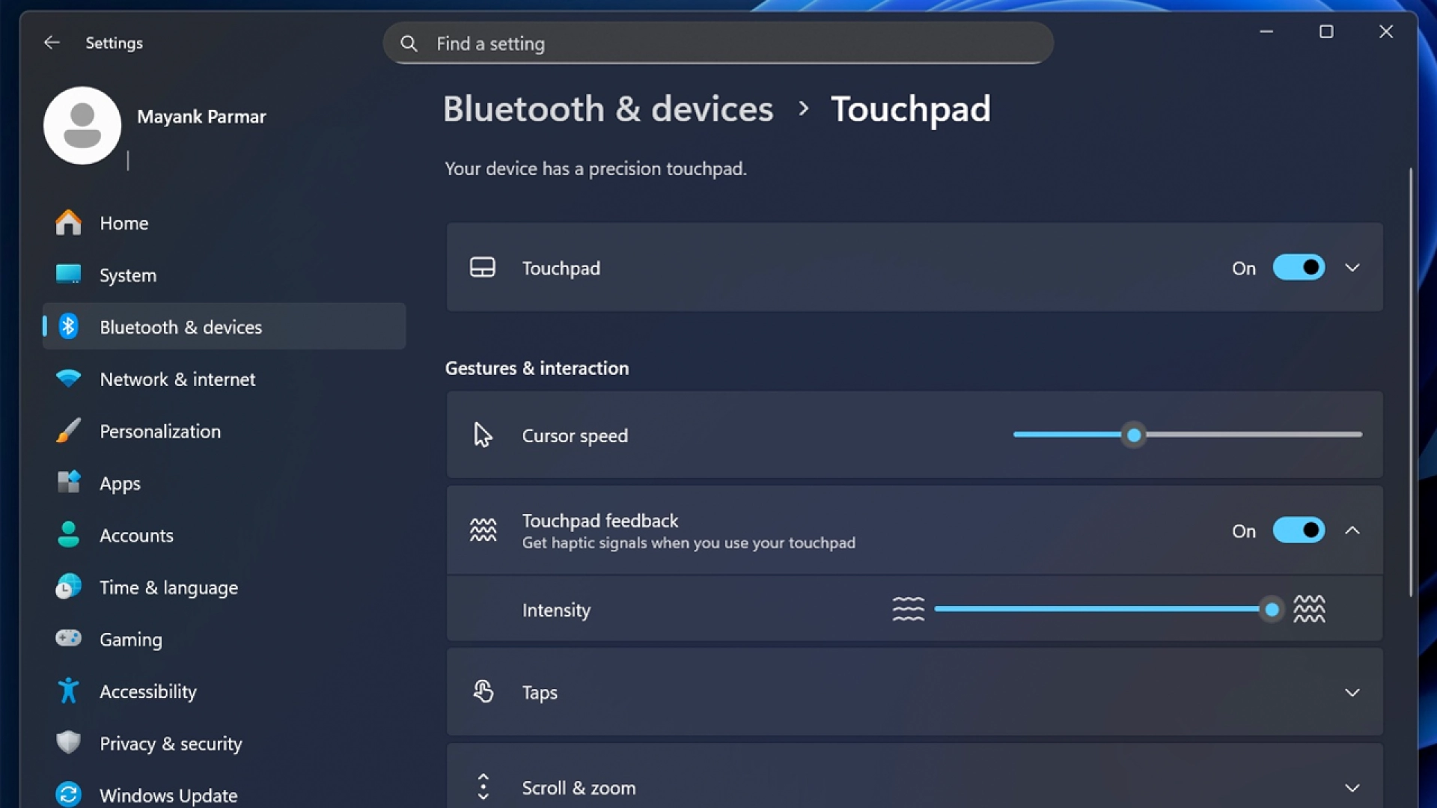Screen dimensions: 1437x808
Task: Select the Gaming controller icon
Action: [68, 639]
